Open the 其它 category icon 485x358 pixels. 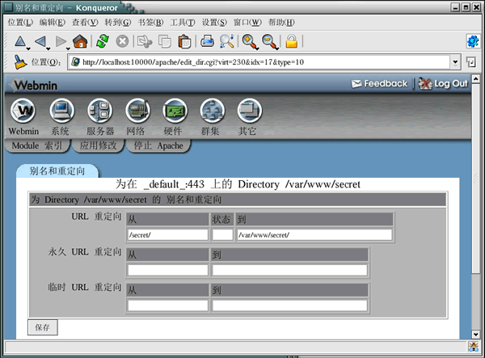[x=250, y=111]
